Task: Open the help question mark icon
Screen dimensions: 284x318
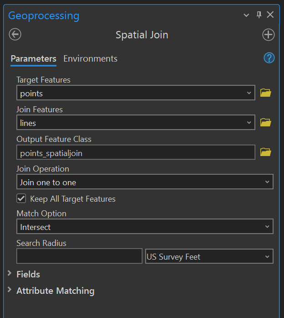Action: (x=269, y=58)
